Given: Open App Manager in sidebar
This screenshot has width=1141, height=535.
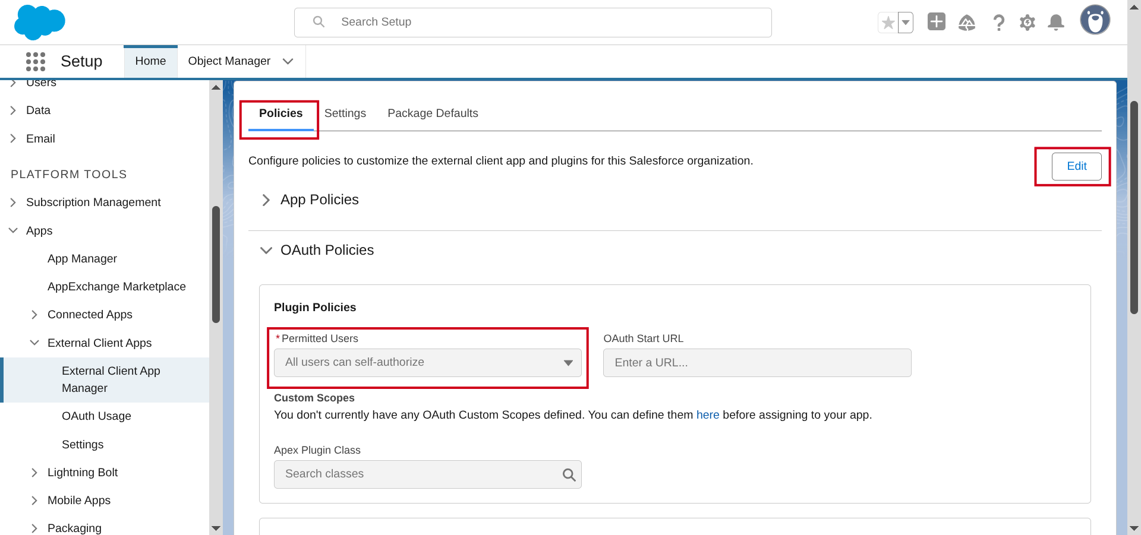Looking at the screenshot, I should (82, 259).
